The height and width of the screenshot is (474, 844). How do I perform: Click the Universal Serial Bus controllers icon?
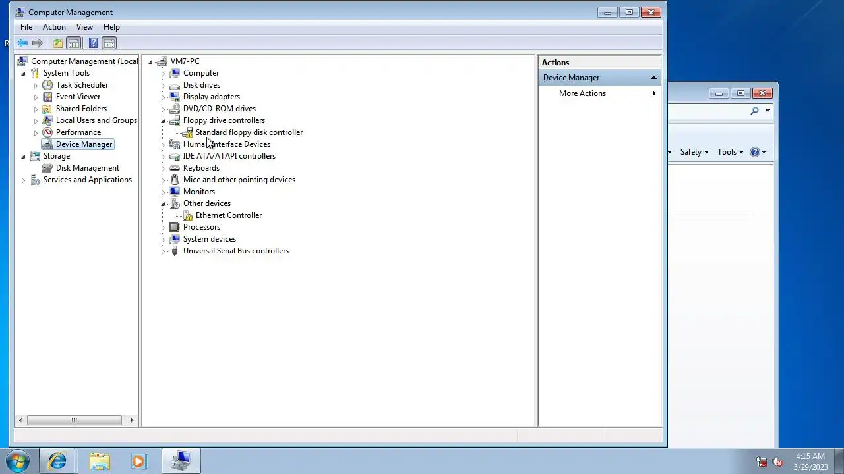click(175, 251)
